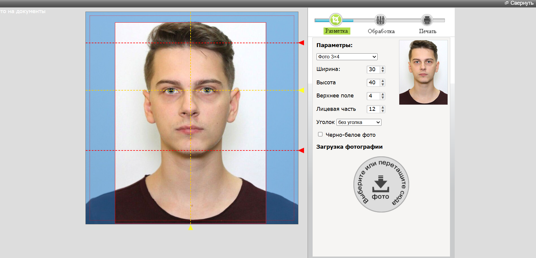Go to the Обработка tab label
This screenshot has width=536, height=258.
pos(381,31)
